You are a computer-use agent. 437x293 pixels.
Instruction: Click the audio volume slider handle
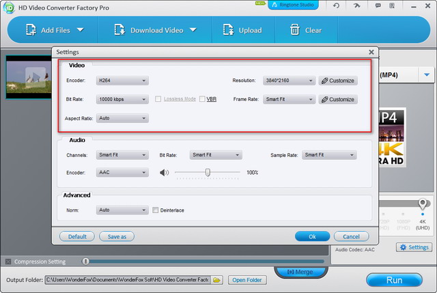coord(208,173)
